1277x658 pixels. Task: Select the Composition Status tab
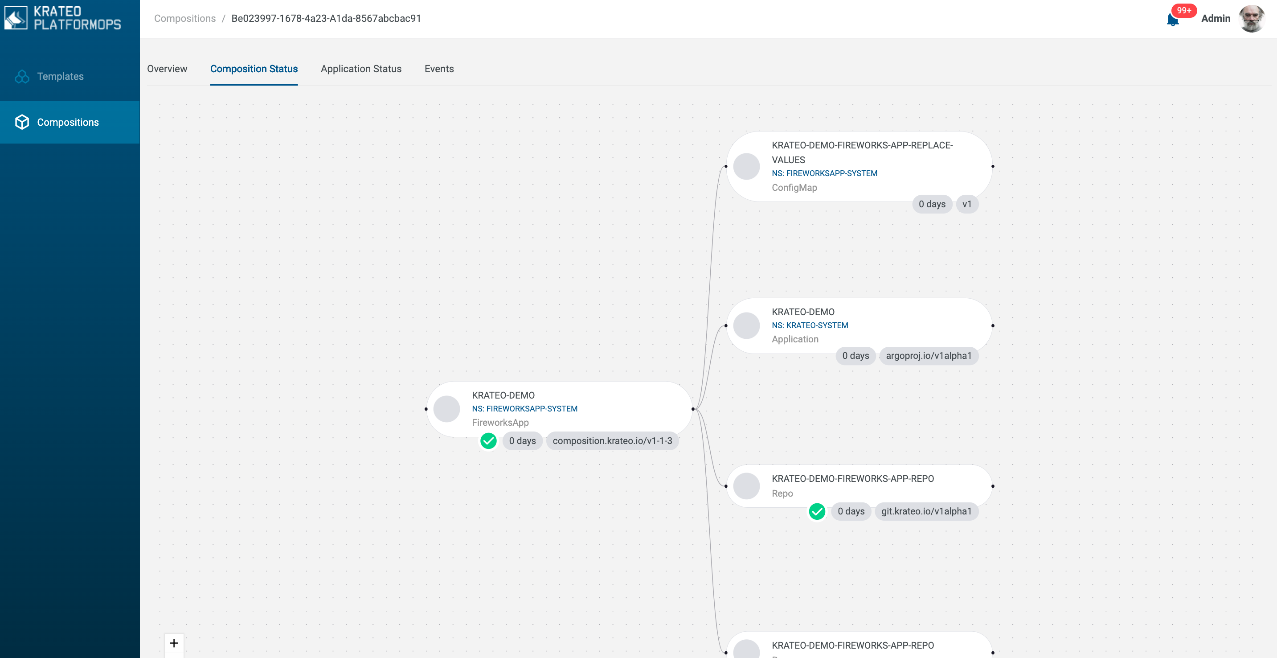254,69
